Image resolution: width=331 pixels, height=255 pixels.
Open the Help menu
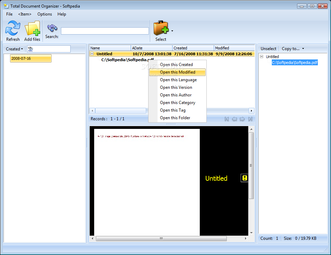point(62,14)
